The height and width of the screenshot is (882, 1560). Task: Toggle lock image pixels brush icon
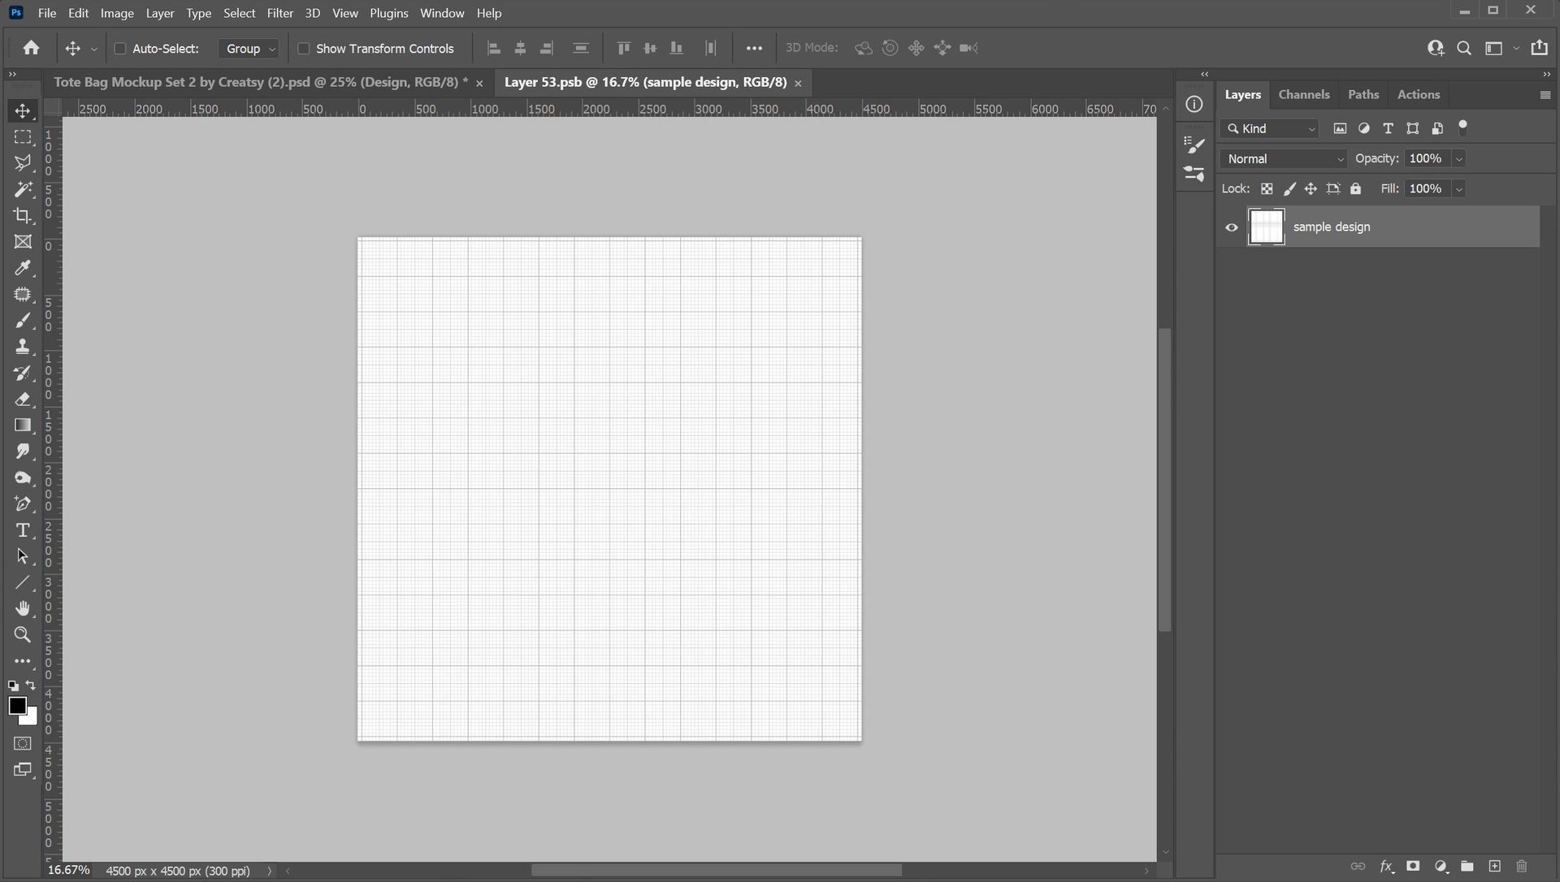coord(1289,189)
